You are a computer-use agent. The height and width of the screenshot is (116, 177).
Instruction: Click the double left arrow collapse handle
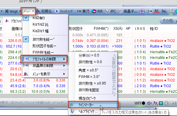coord(123,6)
